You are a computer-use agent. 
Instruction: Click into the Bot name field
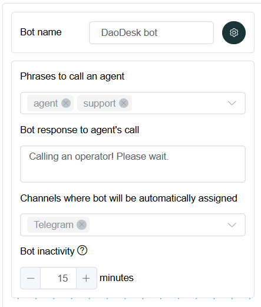(x=151, y=32)
